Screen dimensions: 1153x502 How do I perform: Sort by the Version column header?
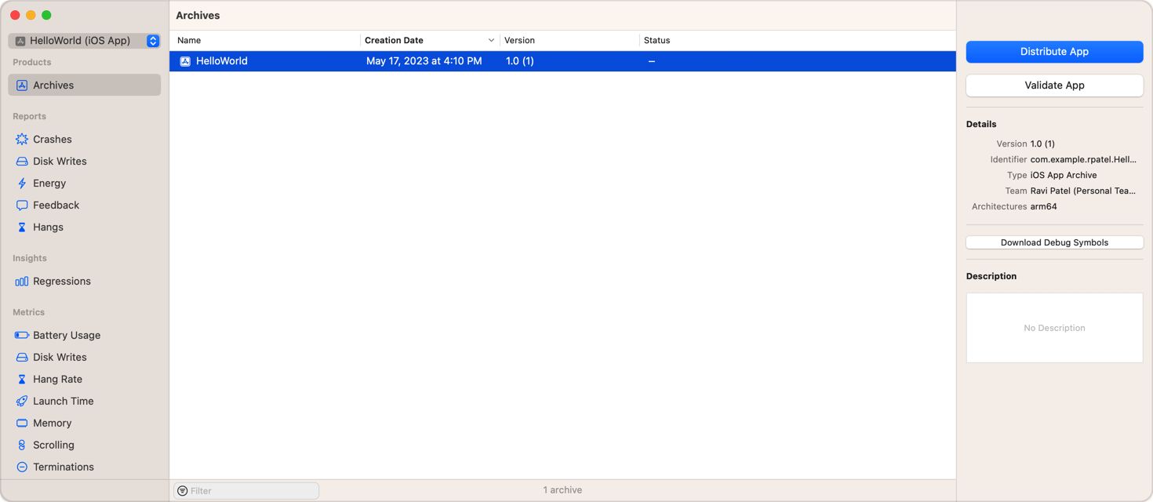[x=569, y=40]
